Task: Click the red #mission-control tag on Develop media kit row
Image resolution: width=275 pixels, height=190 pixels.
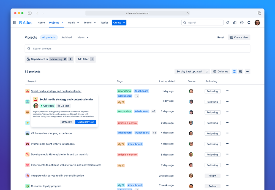Action: click(127, 155)
